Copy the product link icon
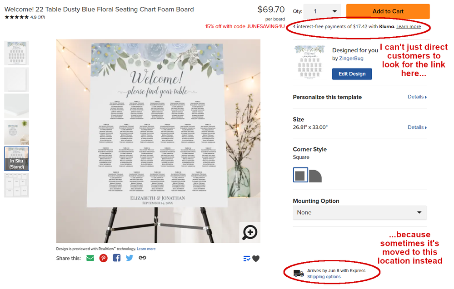The width and height of the screenshot is (454, 289). [x=142, y=258]
